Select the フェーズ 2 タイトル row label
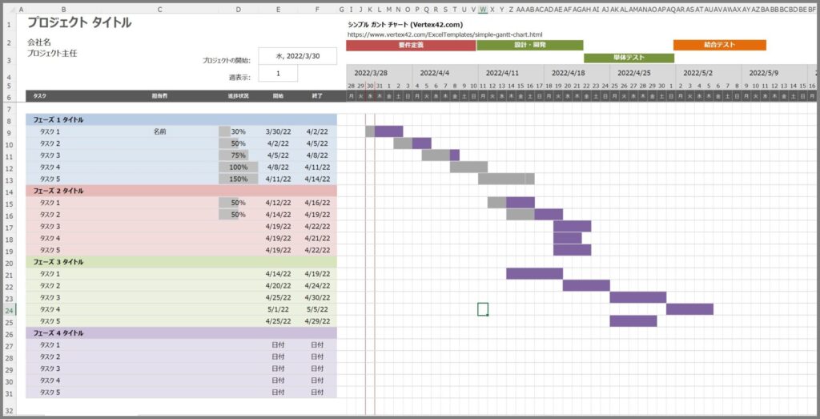Screen dimensions: 820x419 (62, 191)
